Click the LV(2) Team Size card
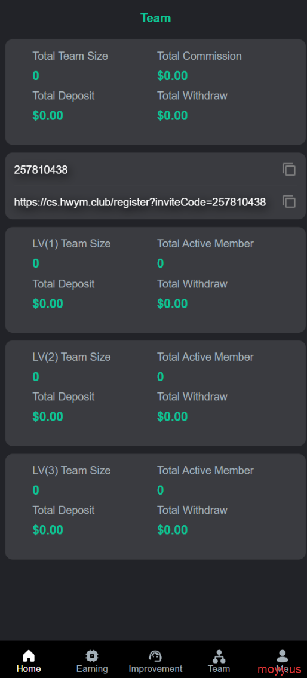 pos(155,393)
